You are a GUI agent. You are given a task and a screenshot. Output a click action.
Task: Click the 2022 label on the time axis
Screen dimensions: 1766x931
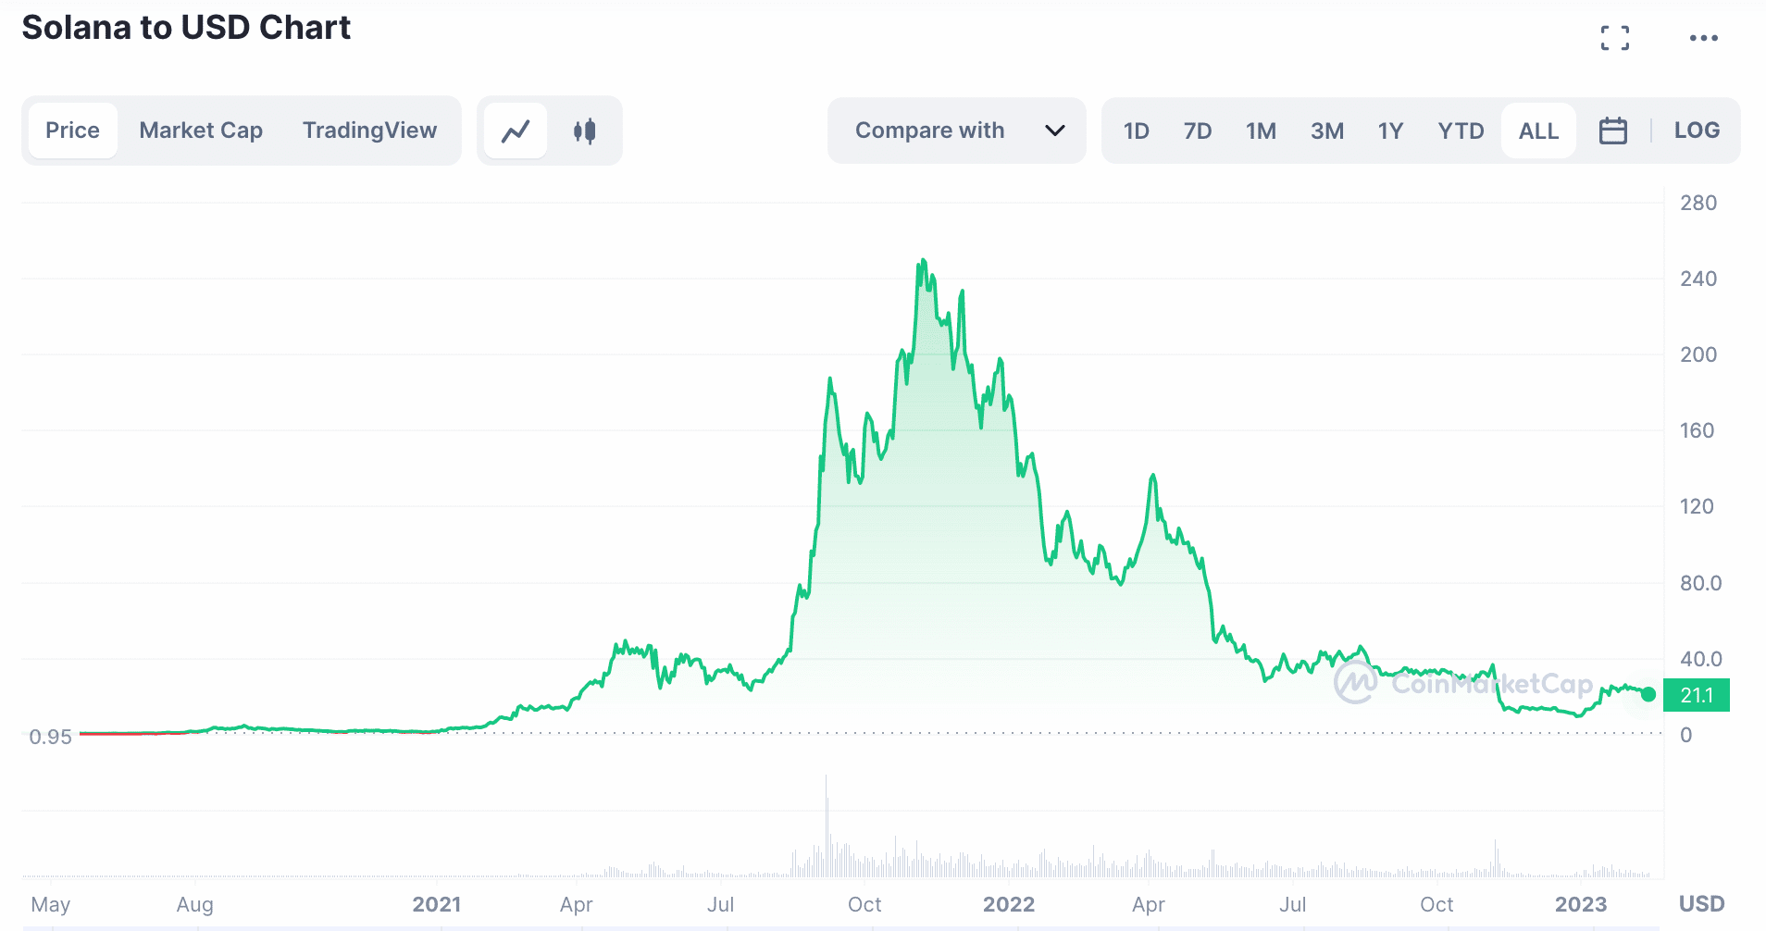point(1008,904)
